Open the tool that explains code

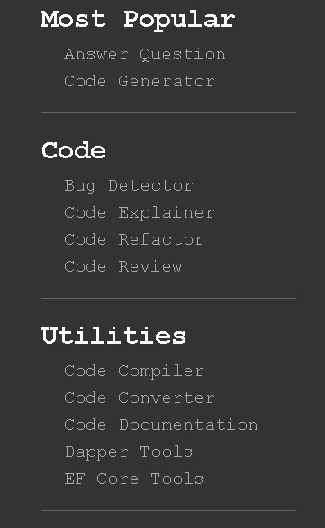pos(140,213)
